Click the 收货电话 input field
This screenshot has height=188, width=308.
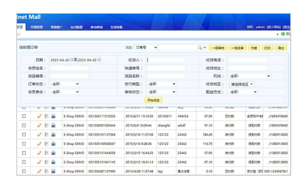point(247,60)
